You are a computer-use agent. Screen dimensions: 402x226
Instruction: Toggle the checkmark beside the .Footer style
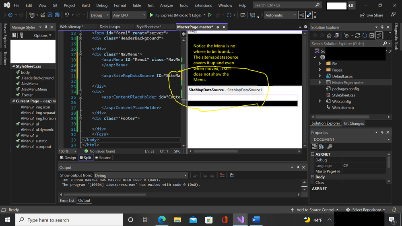click(18, 95)
